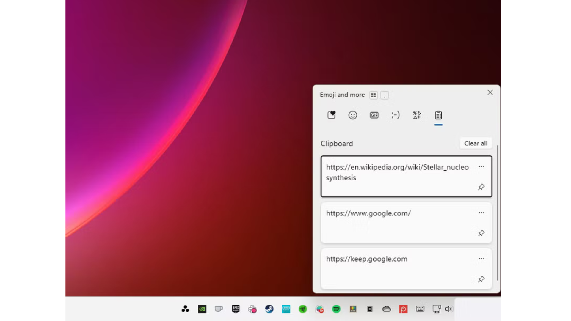Open the options menu for the google.com entry
Viewport: 571px width, 321px height.
click(481, 213)
